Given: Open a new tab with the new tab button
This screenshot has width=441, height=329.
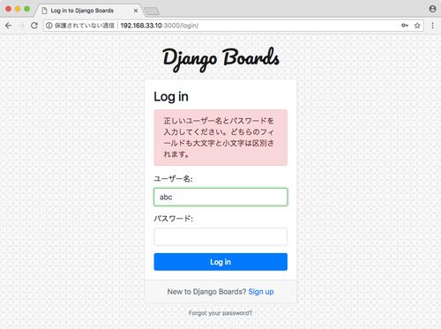Looking at the screenshot, I should click(152, 11).
